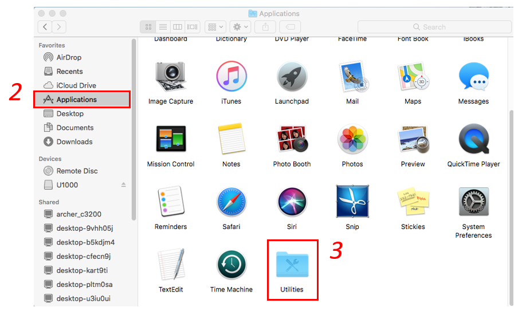Open the Time Machine icon

point(231,265)
